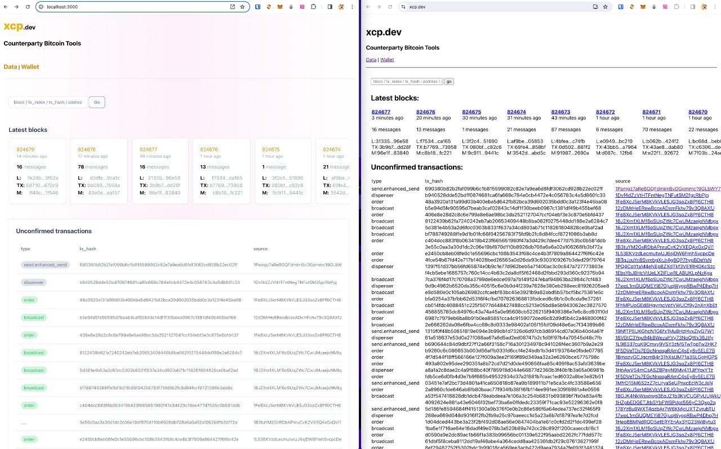Screen dimensions: 721x449
Task: Open the profile avatar in the xcp.dev window
Action: pyautogui.click(x=704, y=7)
